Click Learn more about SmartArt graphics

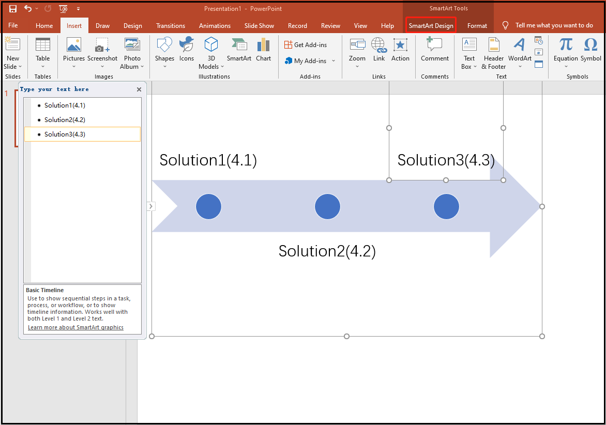point(75,327)
